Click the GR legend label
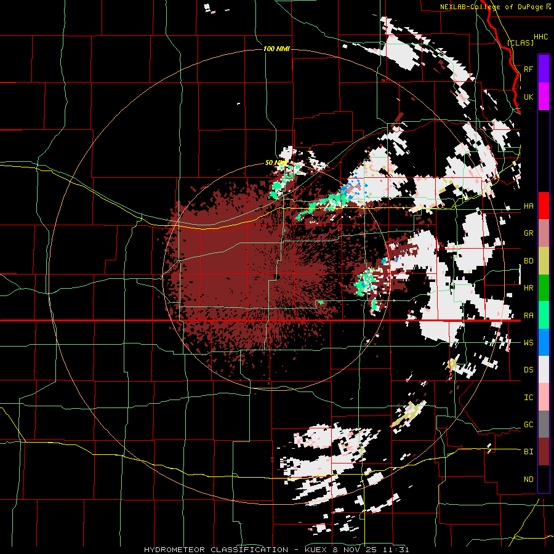554x554 pixels. click(x=528, y=233)
